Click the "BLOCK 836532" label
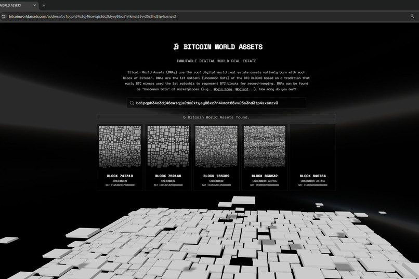The height and width of the screenshot is (279, 419). click(265, 176)
